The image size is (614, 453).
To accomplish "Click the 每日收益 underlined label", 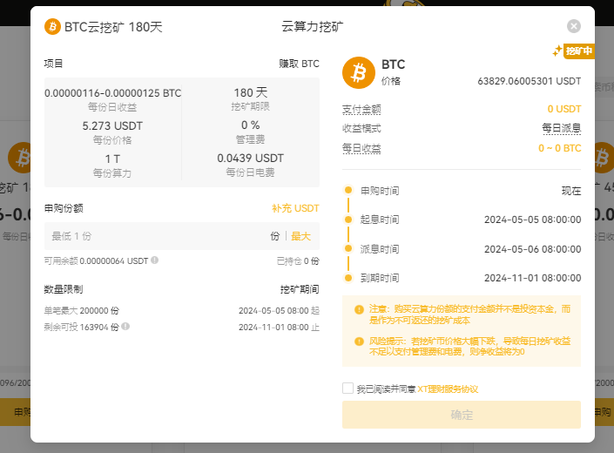I will click(361, 148).
